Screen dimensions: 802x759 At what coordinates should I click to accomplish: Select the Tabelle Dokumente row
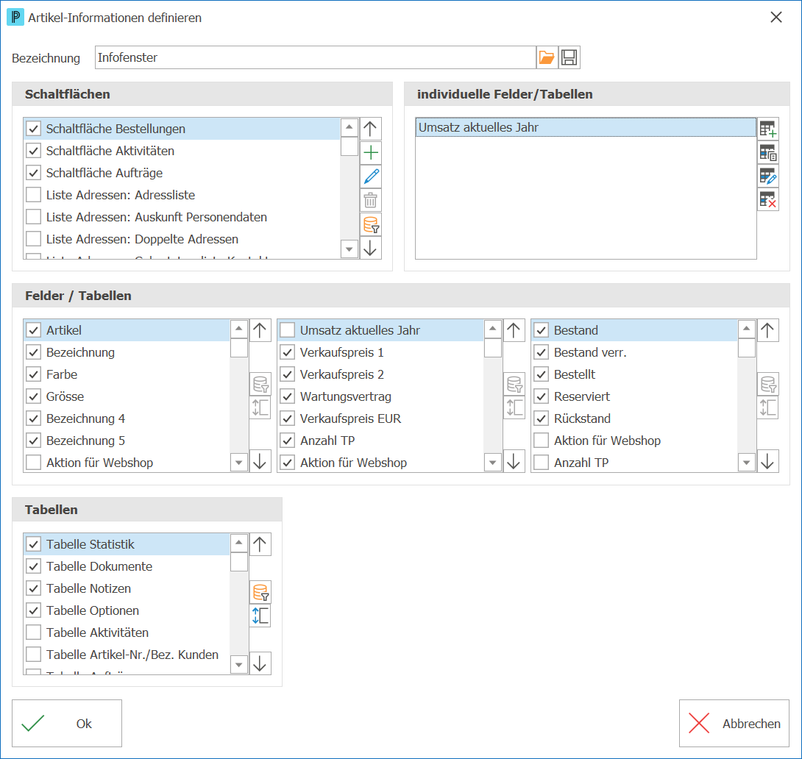click(x=127, y=566)
